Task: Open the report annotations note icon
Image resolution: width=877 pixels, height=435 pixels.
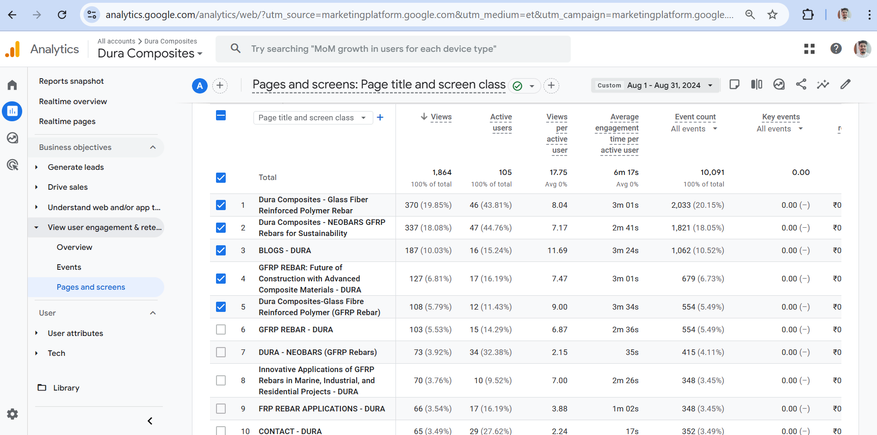Action: point(734,84)
